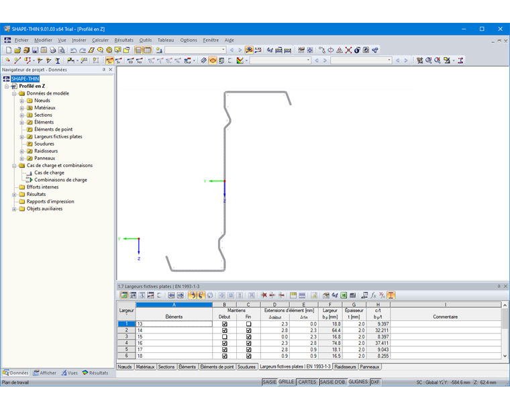
Task: Click the DXF status bar button
Action: 375,382
